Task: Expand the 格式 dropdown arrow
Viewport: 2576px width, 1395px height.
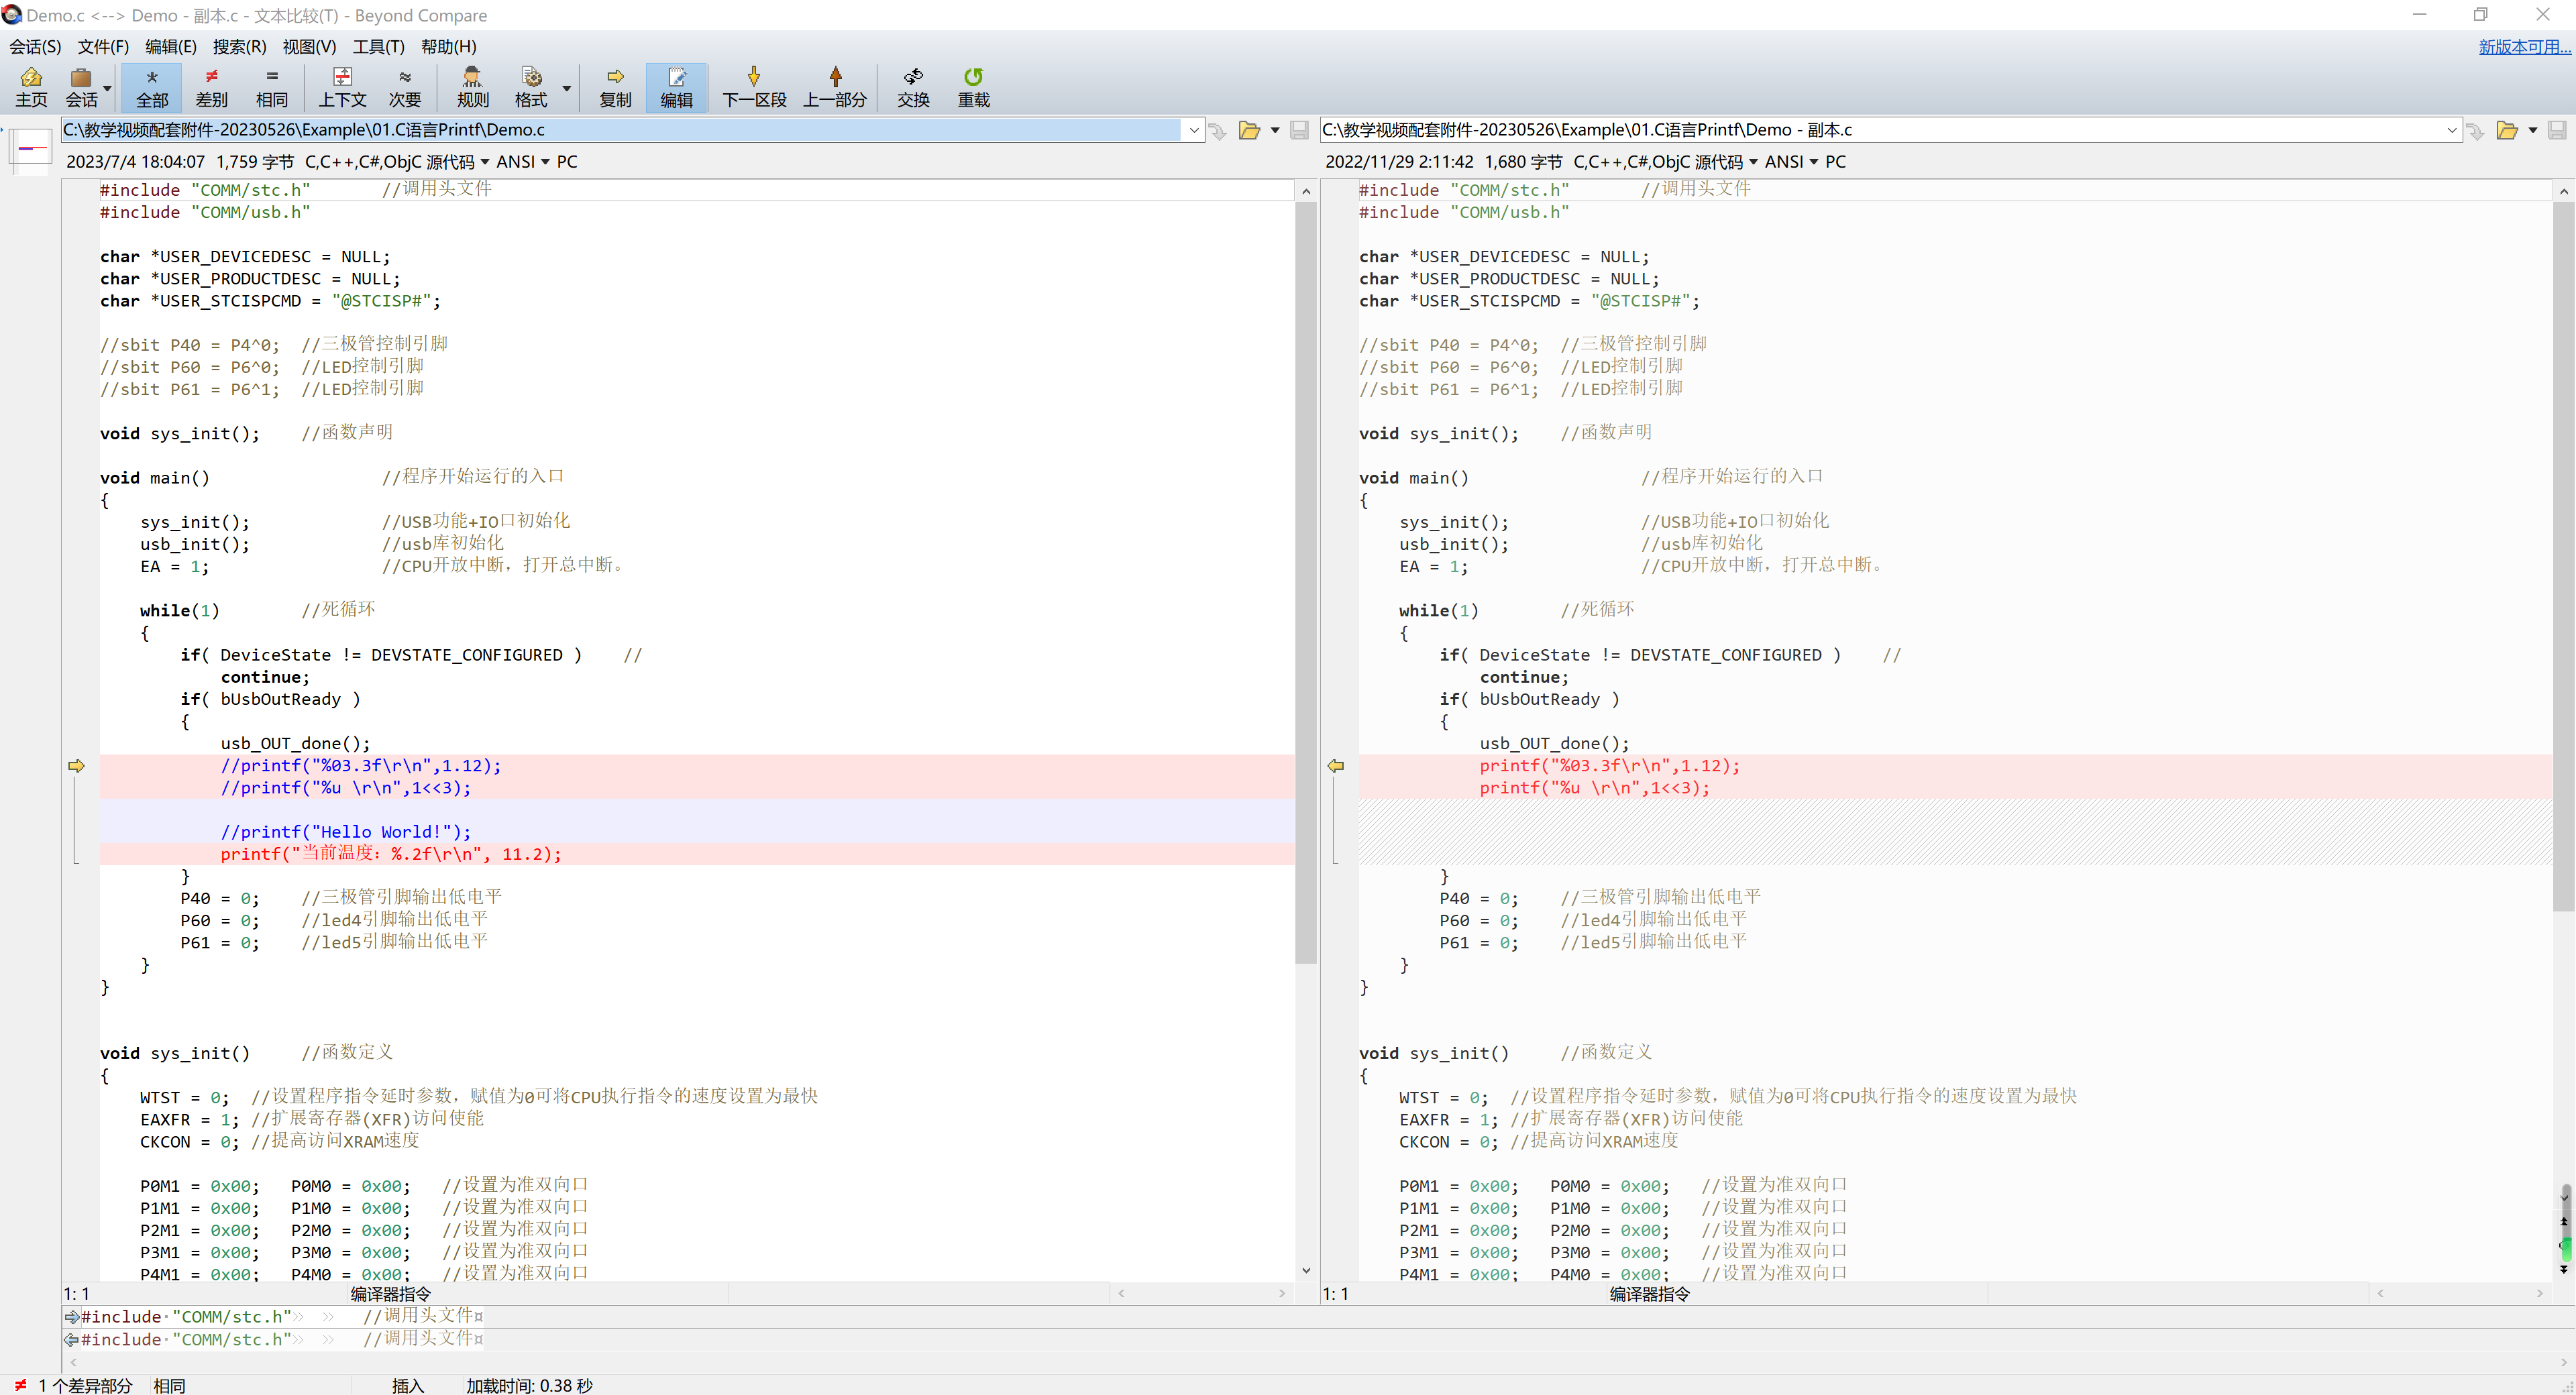Action: click(566, 88)
